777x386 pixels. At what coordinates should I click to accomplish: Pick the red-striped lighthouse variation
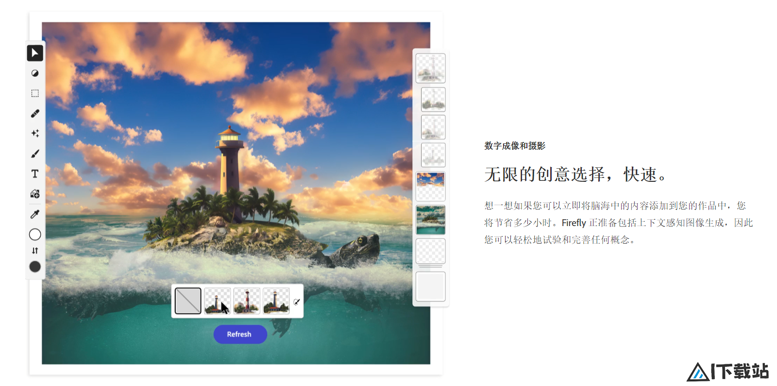(x=247, y=301)
